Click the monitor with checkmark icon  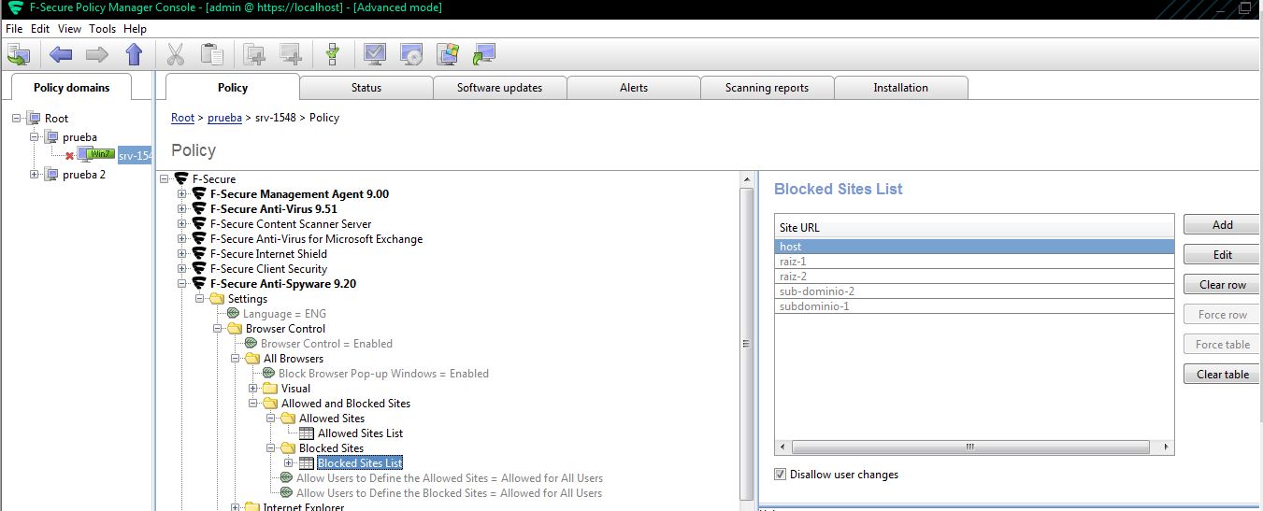tap(374, 54)
